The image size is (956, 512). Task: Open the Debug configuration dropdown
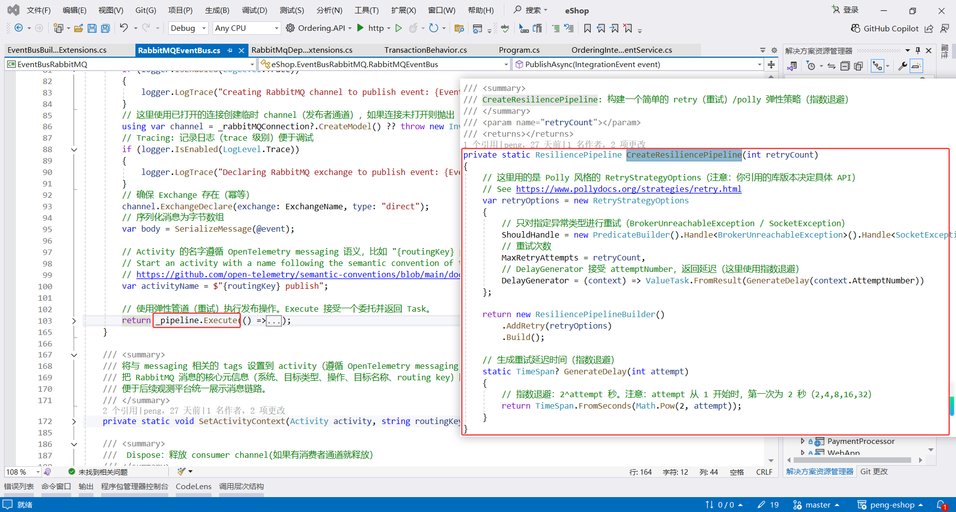tap(188, 28)
